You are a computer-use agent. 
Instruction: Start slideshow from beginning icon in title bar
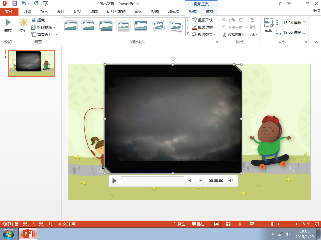(x=45, y=3)
